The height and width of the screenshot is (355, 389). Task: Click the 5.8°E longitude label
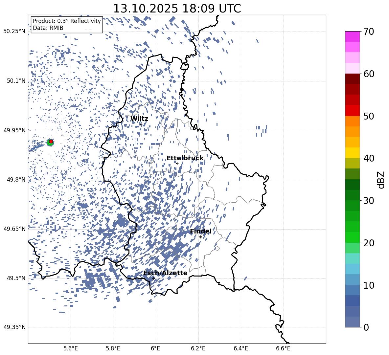pos(113,348)
